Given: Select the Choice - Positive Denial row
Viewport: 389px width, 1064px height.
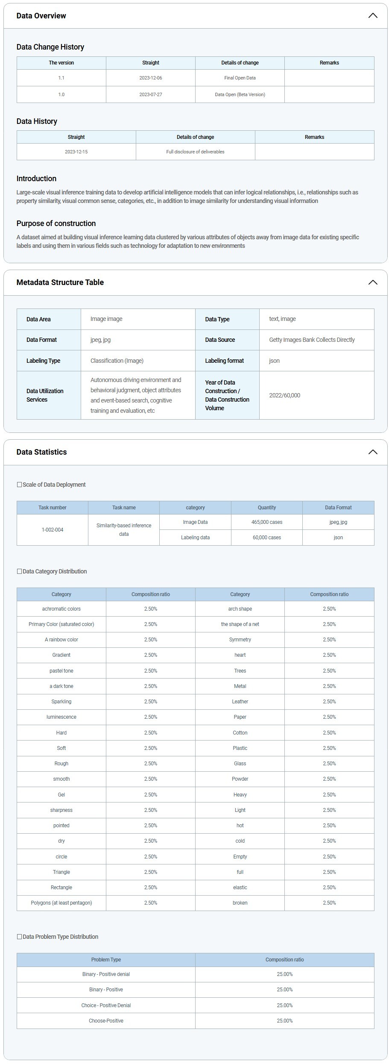Looking at the screenshot, I should pos(106,1005).
